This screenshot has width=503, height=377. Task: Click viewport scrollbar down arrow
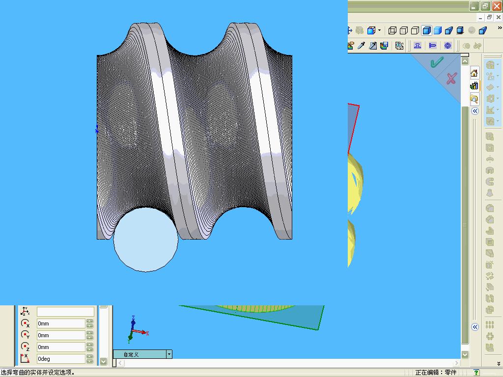[x=465, y=354]
